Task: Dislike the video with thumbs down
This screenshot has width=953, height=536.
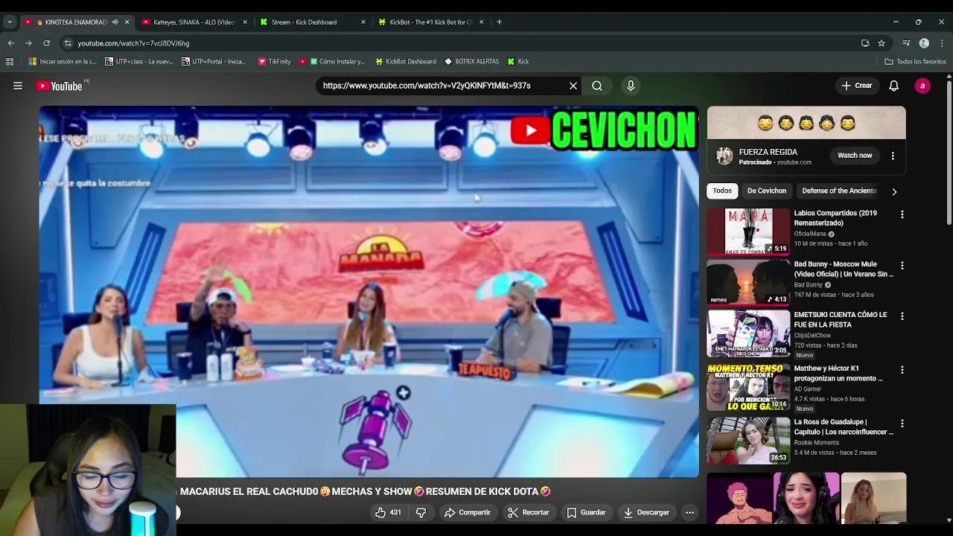Action: tap(421, 512)
